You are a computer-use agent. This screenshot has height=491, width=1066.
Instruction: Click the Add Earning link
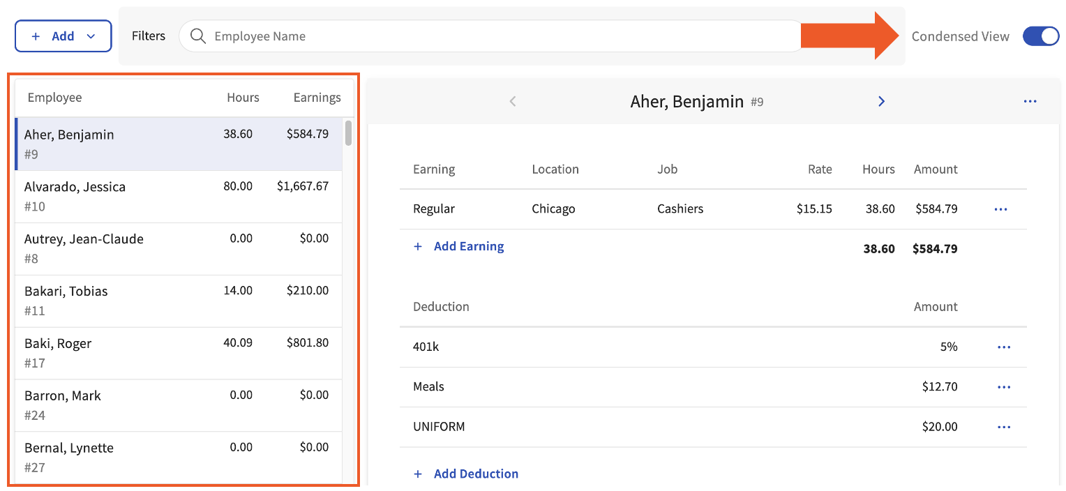click(469, 245)
